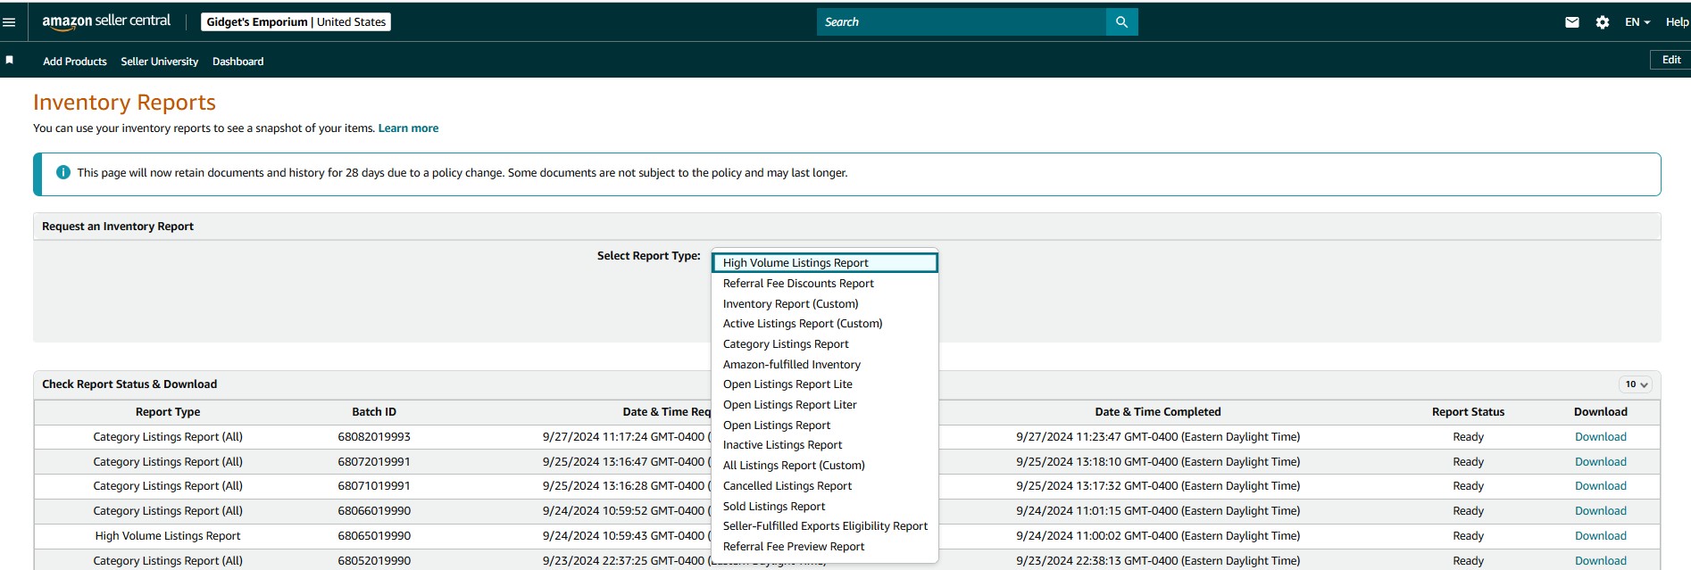
Task: Click the bookmark flag icon
Action: (x=10, y=60)
